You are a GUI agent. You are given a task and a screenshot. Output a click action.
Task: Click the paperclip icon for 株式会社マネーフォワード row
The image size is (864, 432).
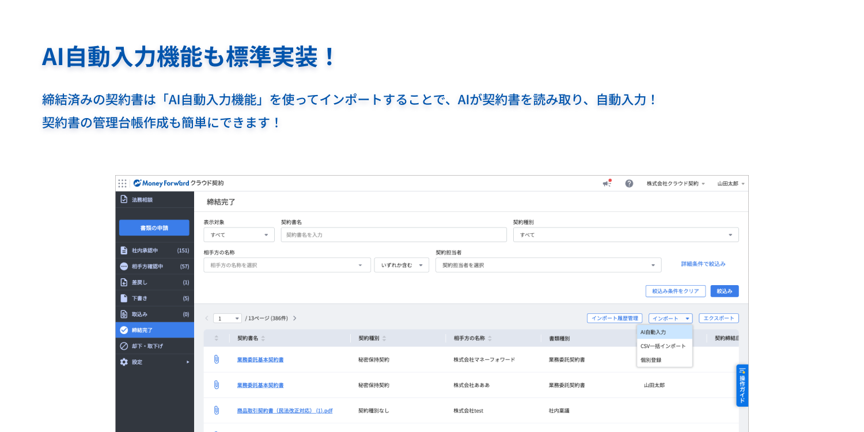[x=216, y=359]
